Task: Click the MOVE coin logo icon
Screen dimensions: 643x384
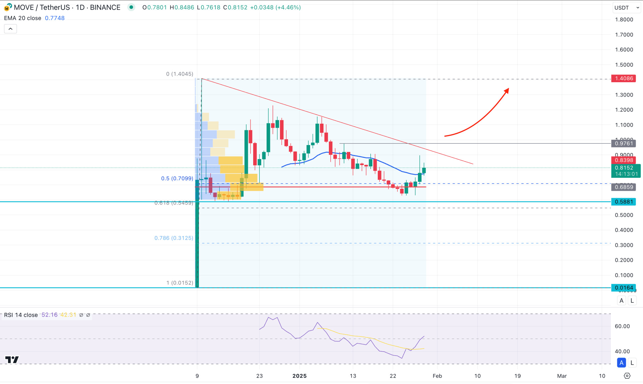Action: click(x=7, y=7)
